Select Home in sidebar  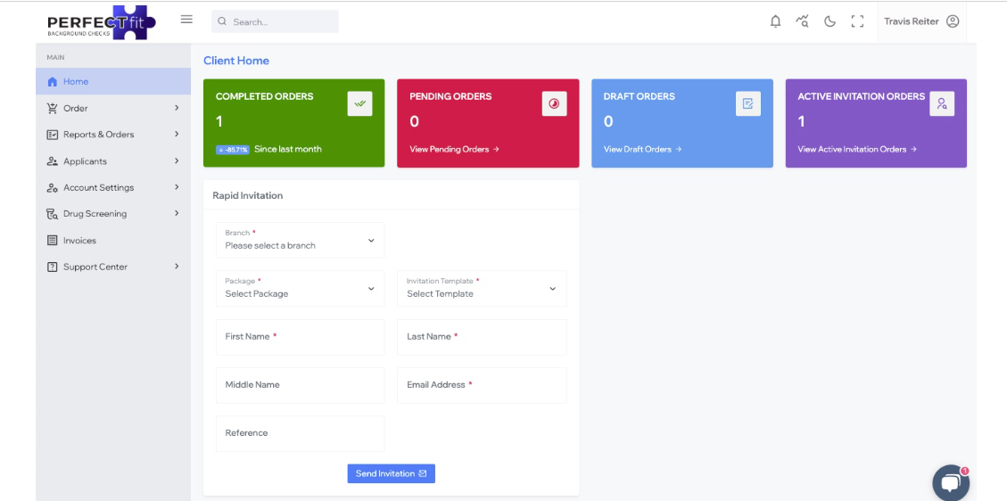113,81
